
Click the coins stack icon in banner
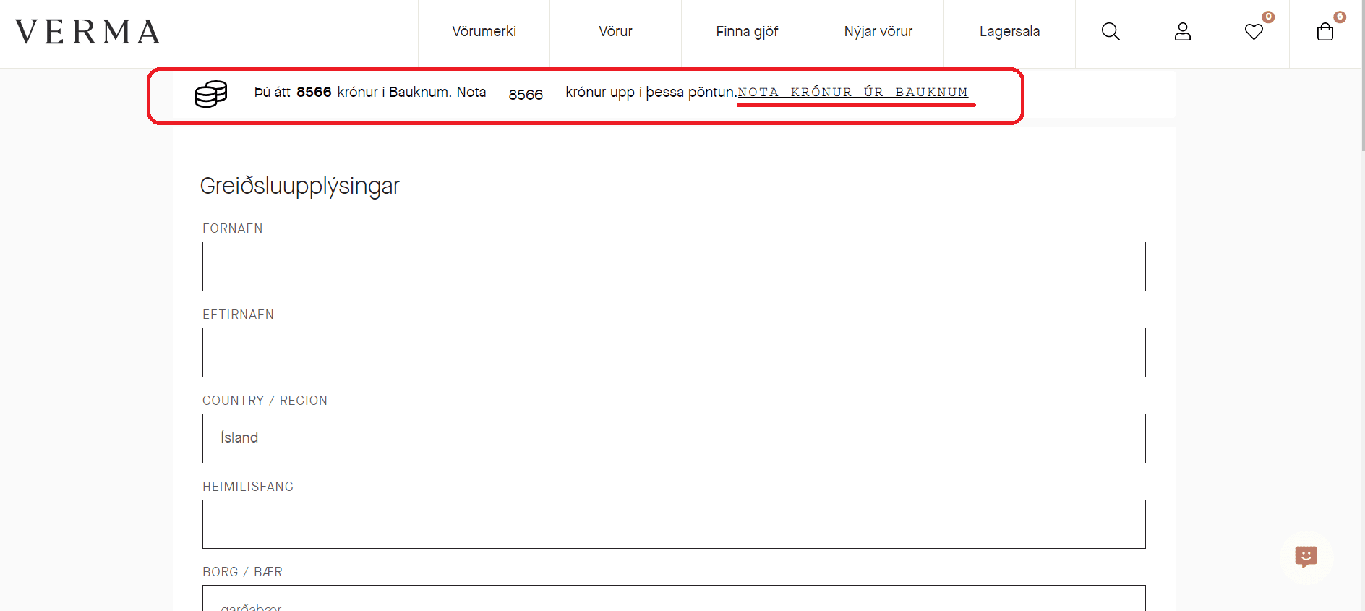[211, 94]
